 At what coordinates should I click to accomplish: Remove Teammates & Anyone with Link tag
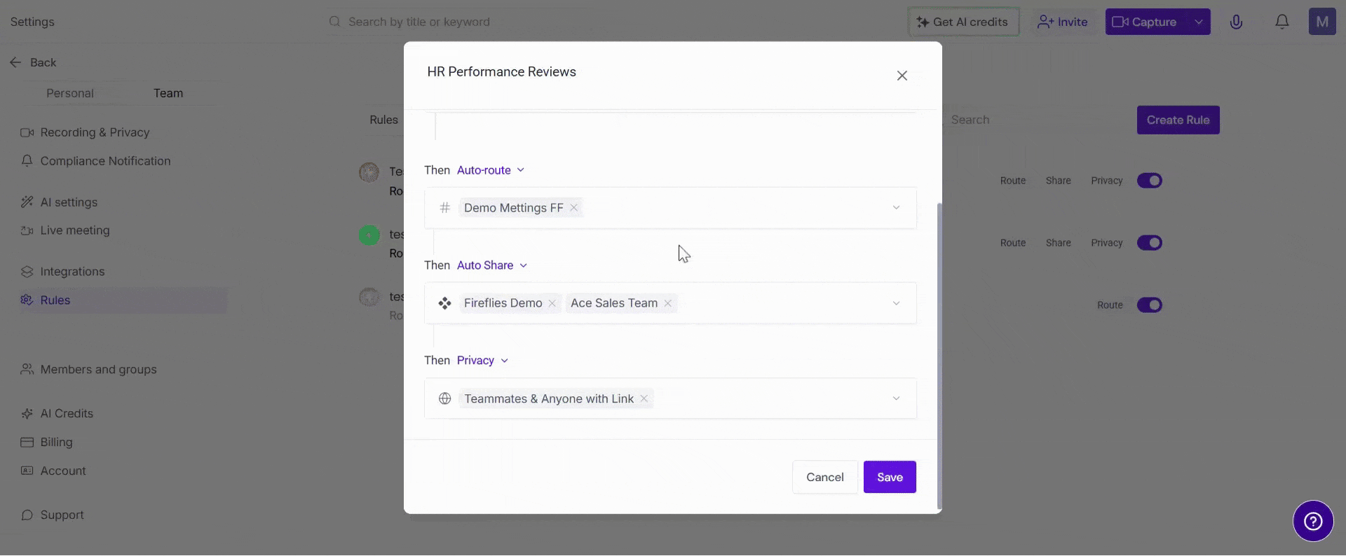point(644,398)
